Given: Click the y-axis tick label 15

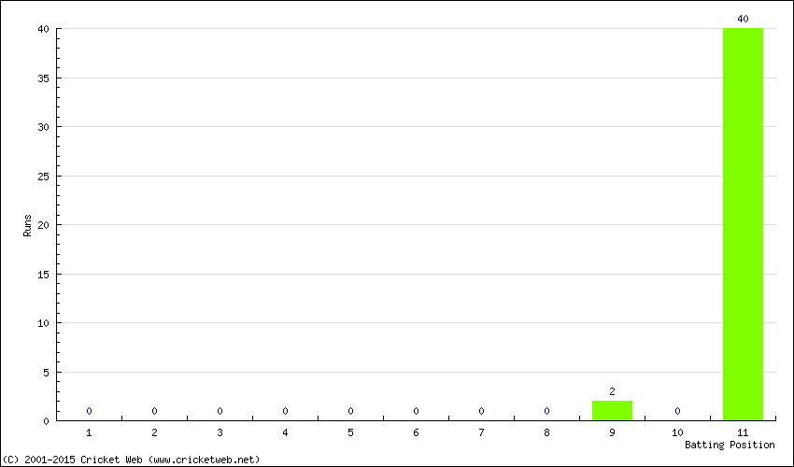Looking at the screenshot, I should click(44, 275).
